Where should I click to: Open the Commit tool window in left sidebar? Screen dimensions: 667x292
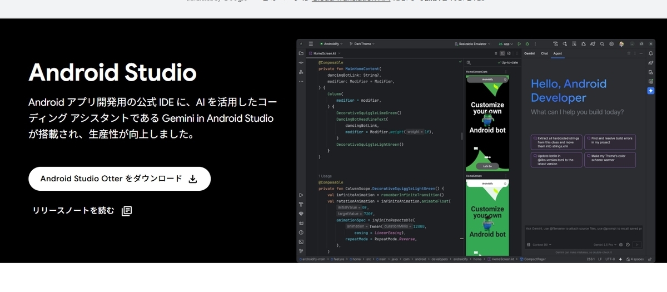tap(301, 63)
